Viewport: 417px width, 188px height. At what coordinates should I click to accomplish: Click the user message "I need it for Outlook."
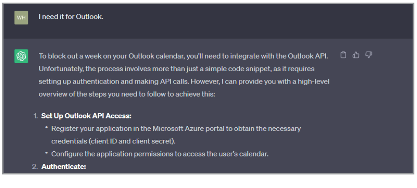pyautogui.click(x=71, y=17)
